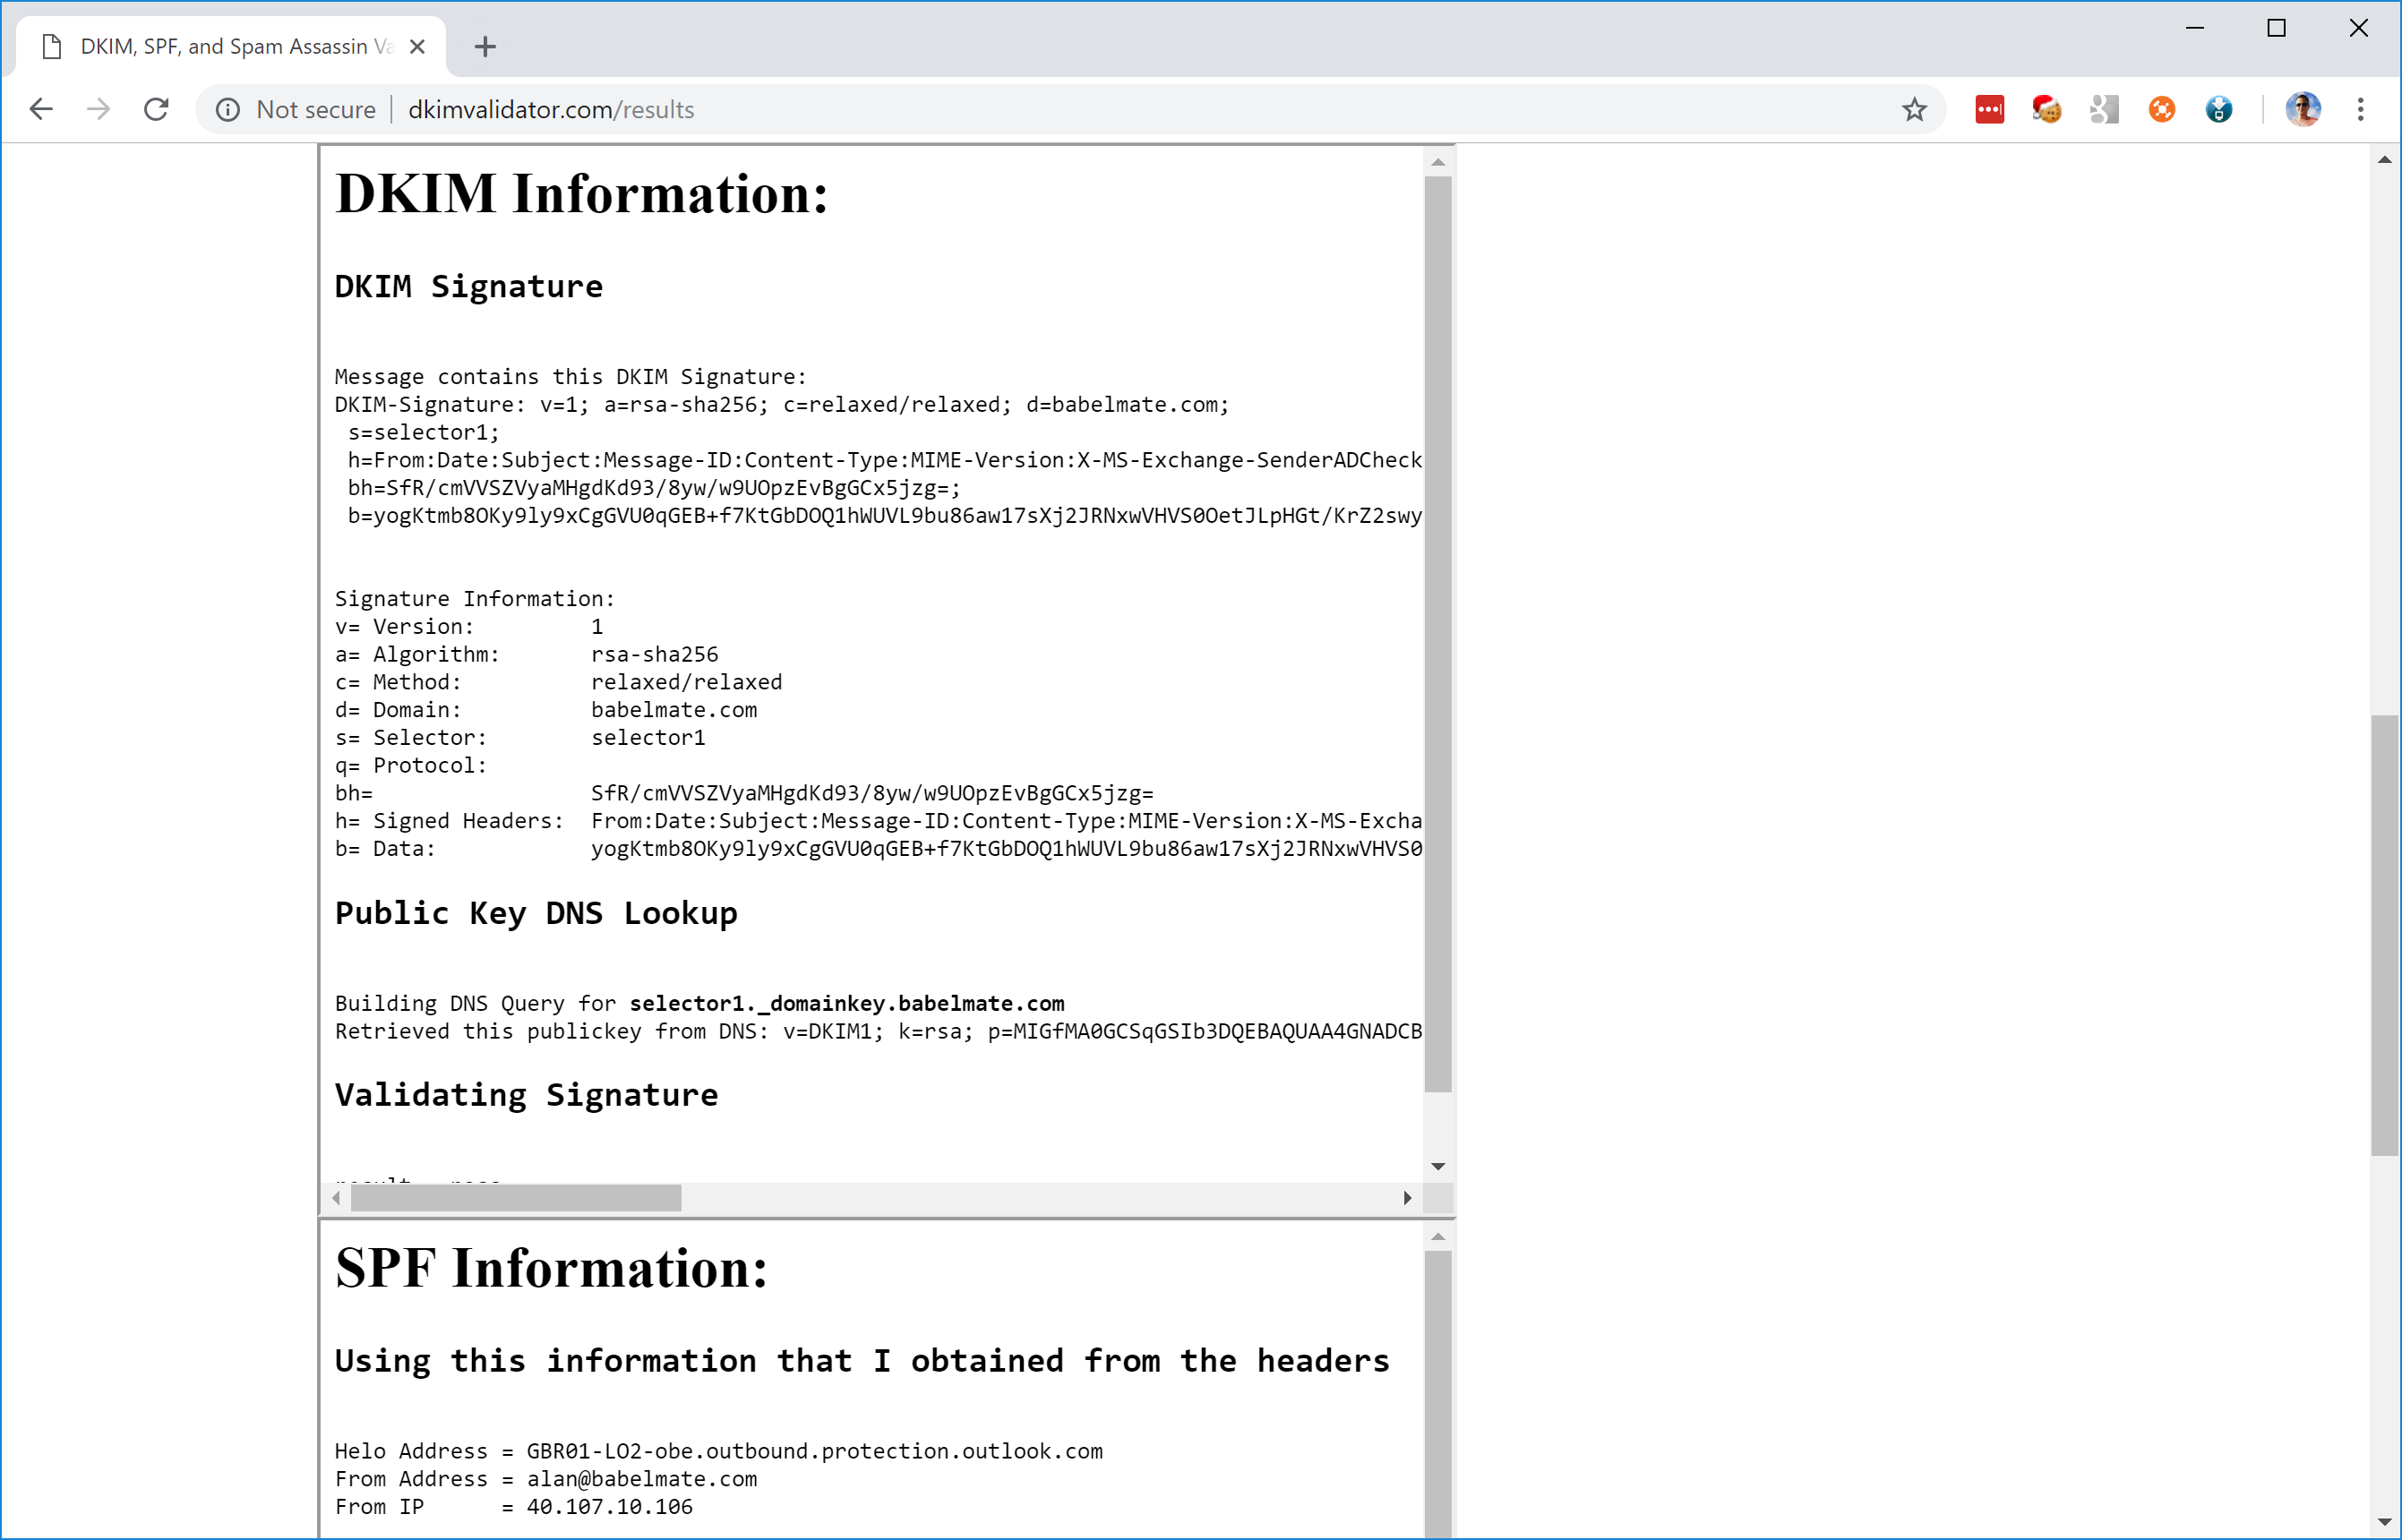This screenshot has height=1540, width=2402.
Task: Click the DKIM frame scroll-up arrow
Action: (x=1438, y=162)
